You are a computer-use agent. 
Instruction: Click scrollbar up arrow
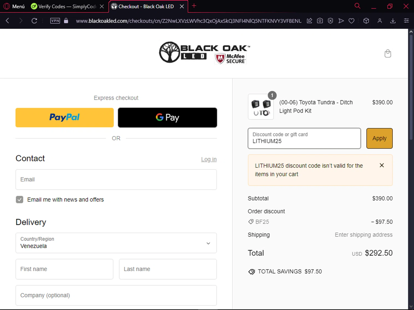(x=411, y=32)
